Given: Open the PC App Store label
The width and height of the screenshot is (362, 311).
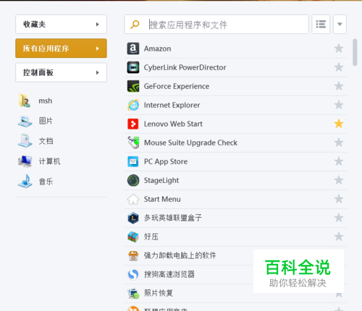Looking at the screenshot, I should point(166,161).
